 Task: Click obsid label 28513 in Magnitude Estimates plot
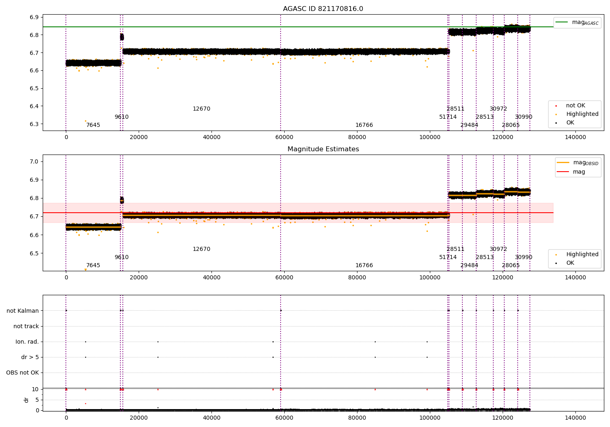(485, 257)
